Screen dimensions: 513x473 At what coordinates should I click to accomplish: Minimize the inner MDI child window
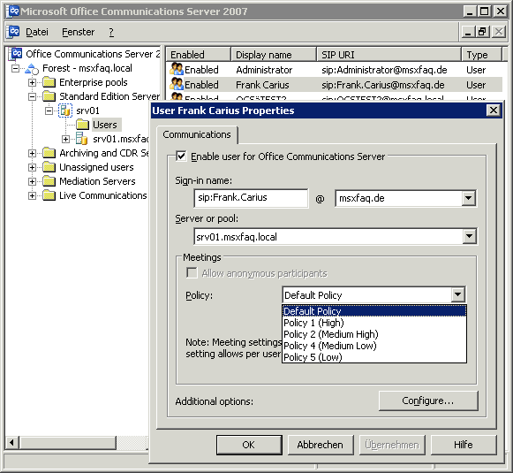point(469,32)
